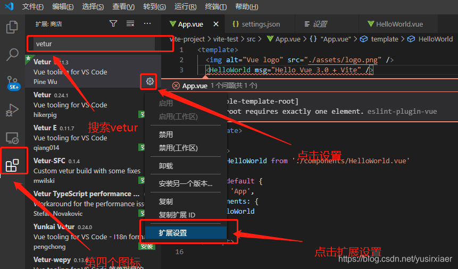458x269 pixels.
Task: Click HelloWorld symbol in the breadcrumb
Action: click(x=430, y=39)
